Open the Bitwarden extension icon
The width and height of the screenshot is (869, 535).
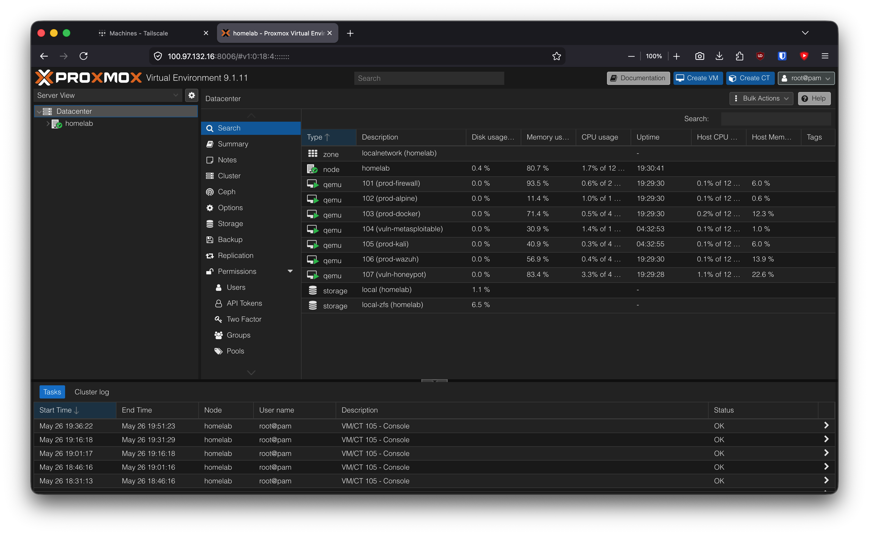click(782, 56)
